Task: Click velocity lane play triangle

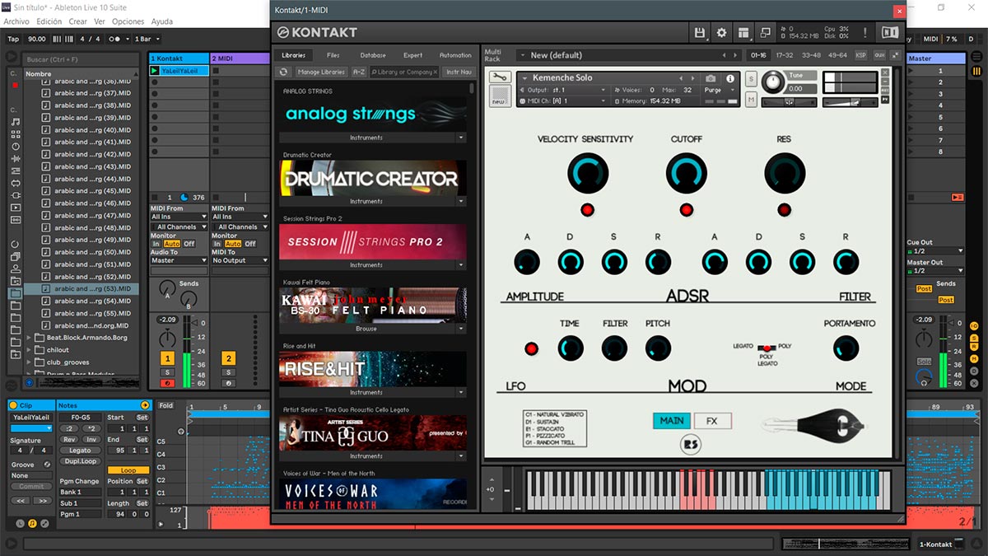Action: (161, 523)
